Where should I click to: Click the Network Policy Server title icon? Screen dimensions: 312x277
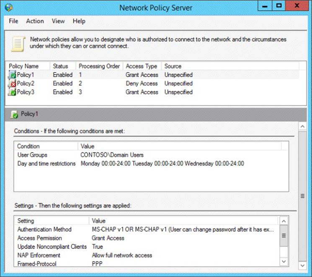click(9, 7)
